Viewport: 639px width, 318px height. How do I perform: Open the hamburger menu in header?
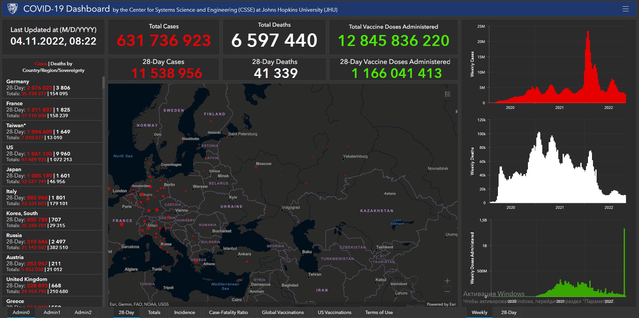[x=625, y=9]
